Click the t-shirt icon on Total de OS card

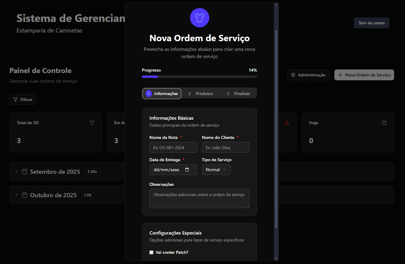point(92,123)
